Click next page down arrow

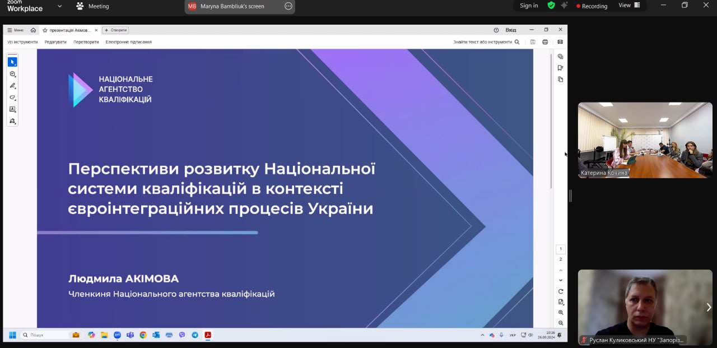click(x=561, y=280)
